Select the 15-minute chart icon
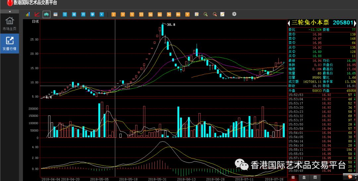The height and width of the screenshot is (181, 358). (141, 14)
